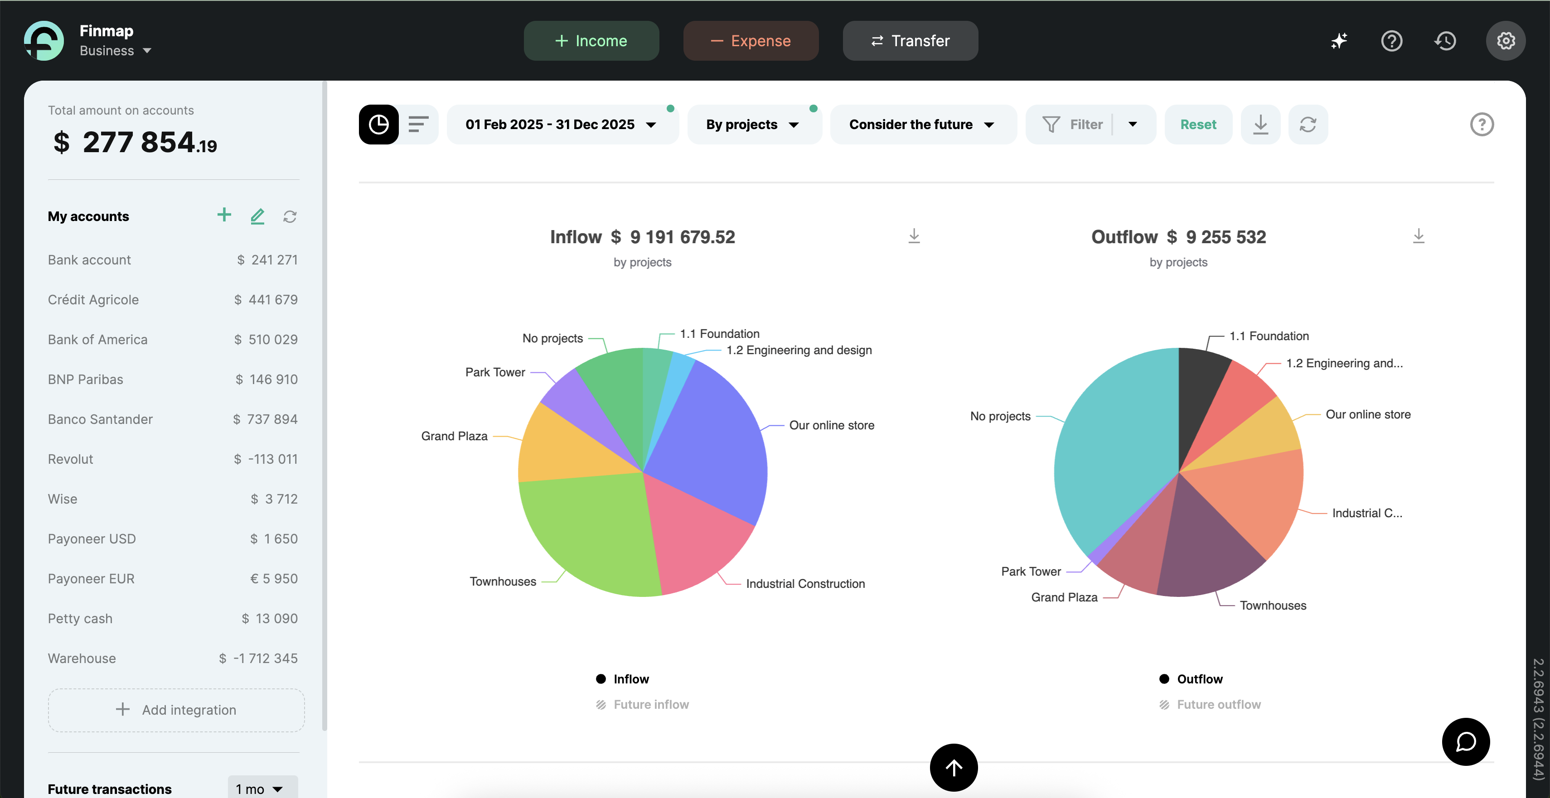Screen dimensions: 1550x798
Task: Click the sidebar vertical scrollbar
Action: click(x=325, y=406)
